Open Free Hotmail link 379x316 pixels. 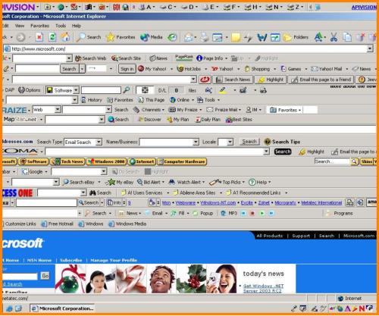[x=58, y=224]
